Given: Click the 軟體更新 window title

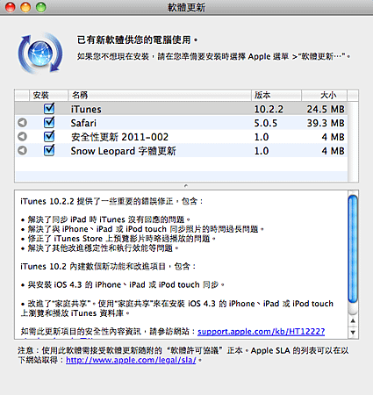Looking at the screenshot, I should tap(186, 7).
